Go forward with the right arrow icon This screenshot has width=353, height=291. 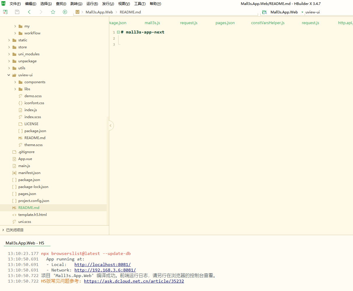[41, 12]
